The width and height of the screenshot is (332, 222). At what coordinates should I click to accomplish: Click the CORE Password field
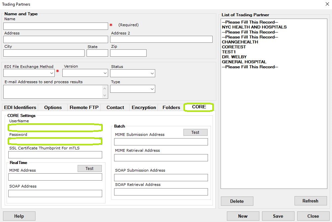click(x=55, y=141)
